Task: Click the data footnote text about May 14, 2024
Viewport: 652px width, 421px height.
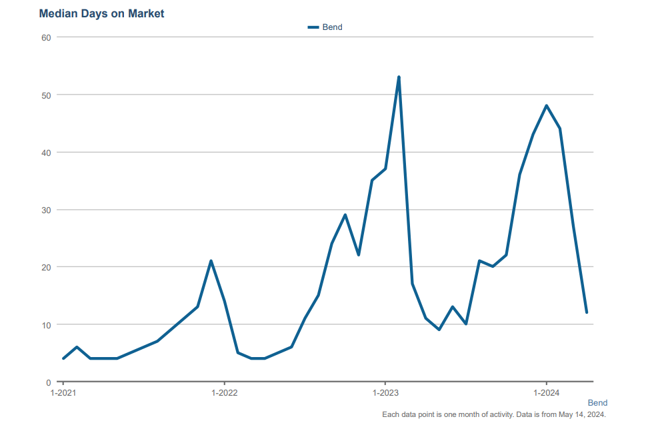Action: click(x=494, y=414)
